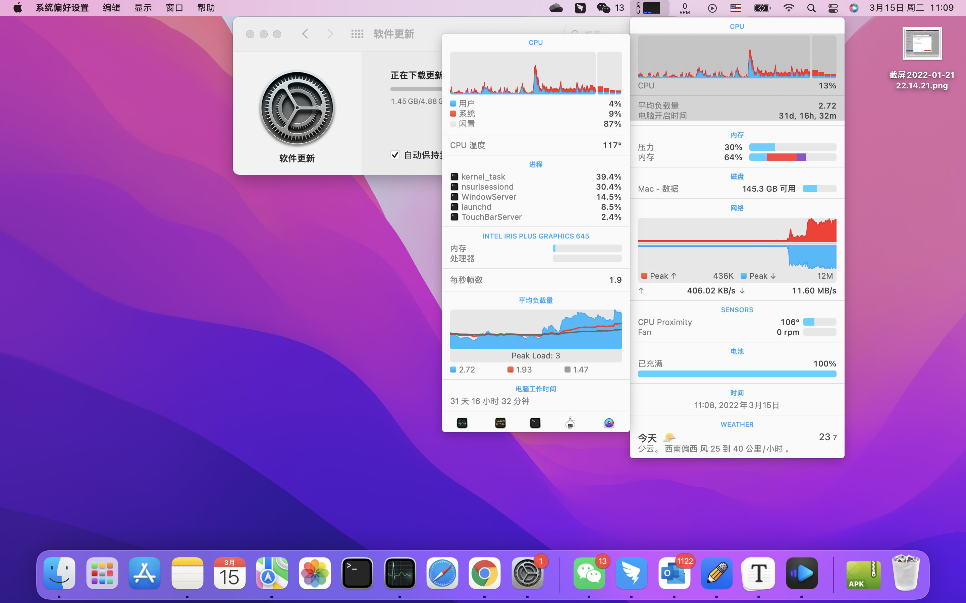Open Photos from the Dock
The image size is (966, 603).
tap(315, 573)
